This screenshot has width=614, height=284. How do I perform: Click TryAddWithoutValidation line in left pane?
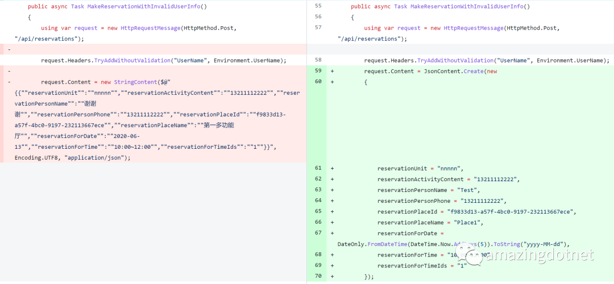164,61
